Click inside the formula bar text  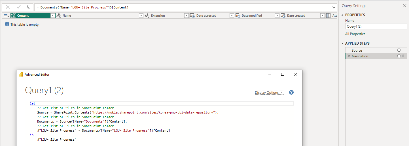point(83,7)
